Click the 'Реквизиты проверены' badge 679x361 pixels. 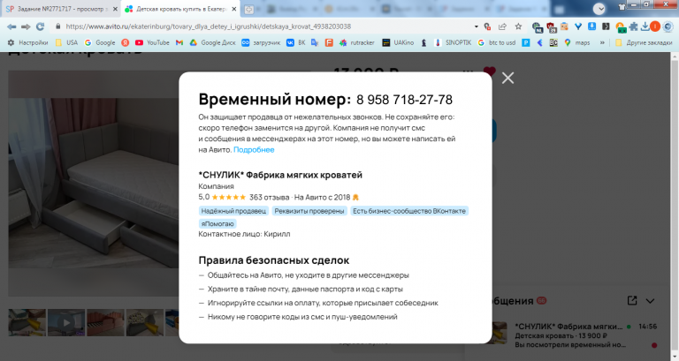pos(309,211)
